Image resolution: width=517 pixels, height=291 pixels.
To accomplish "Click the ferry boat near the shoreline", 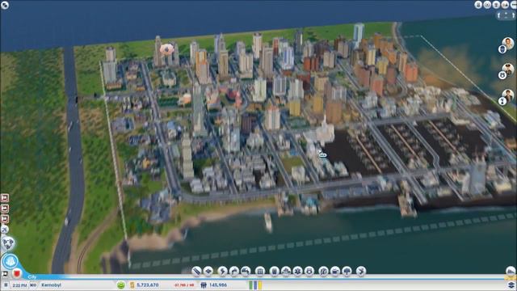I will pyautogui.click(x=268, y=222).
